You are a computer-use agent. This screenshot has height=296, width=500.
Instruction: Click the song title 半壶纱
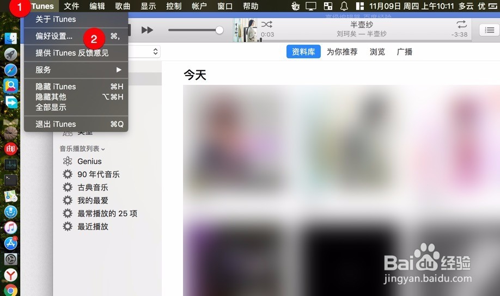pos(362,24)
